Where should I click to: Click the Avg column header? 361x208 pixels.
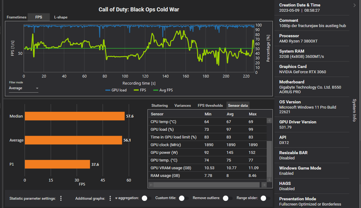(x=230, y=114)
